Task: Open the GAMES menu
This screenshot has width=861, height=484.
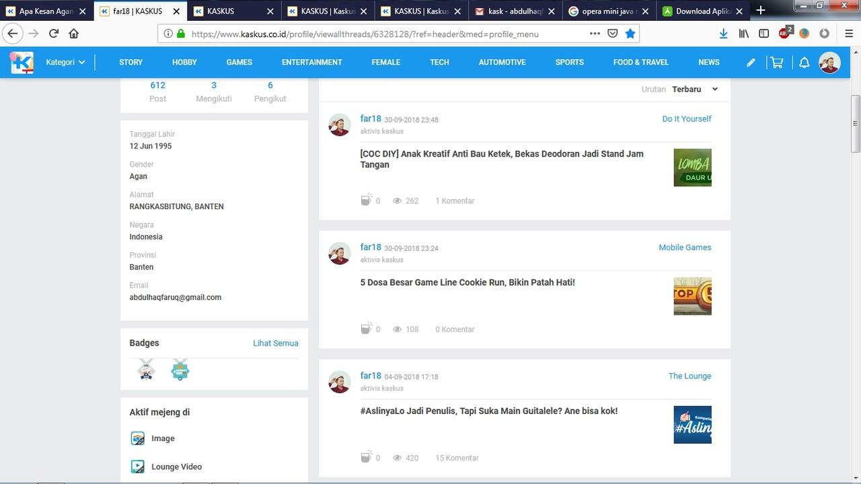Action: pyautogui.click(x=239, y=63)
